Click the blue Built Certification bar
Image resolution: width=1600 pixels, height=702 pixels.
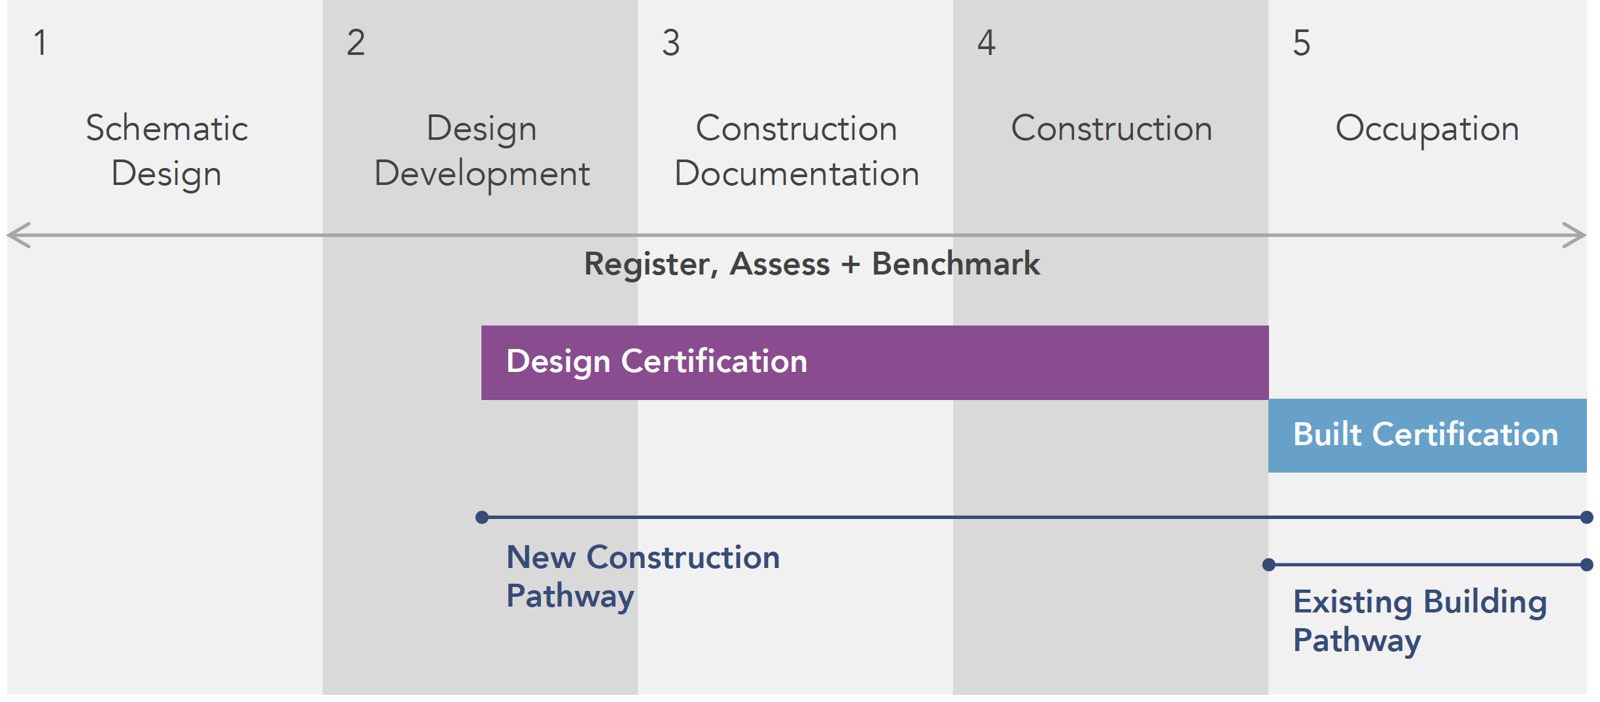click(1427, 435)
